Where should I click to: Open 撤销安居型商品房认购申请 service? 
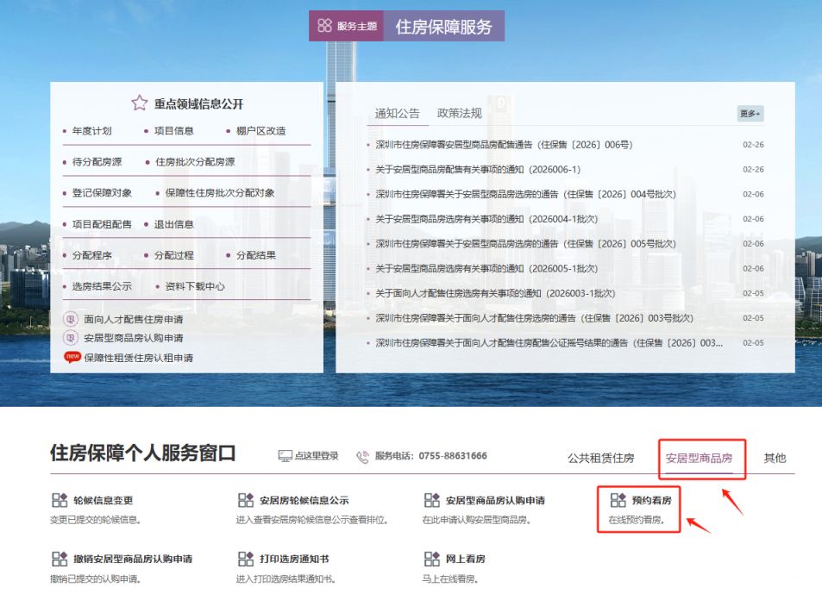[133, 559]
